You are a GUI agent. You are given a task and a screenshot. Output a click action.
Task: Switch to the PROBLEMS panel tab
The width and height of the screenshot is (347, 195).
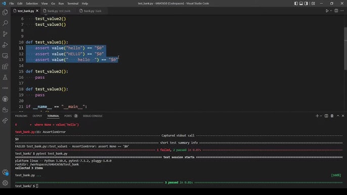21,116
